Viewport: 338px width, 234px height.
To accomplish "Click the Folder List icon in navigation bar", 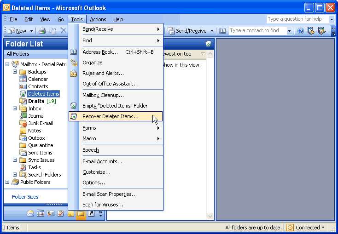I will [x=81, y=213].
